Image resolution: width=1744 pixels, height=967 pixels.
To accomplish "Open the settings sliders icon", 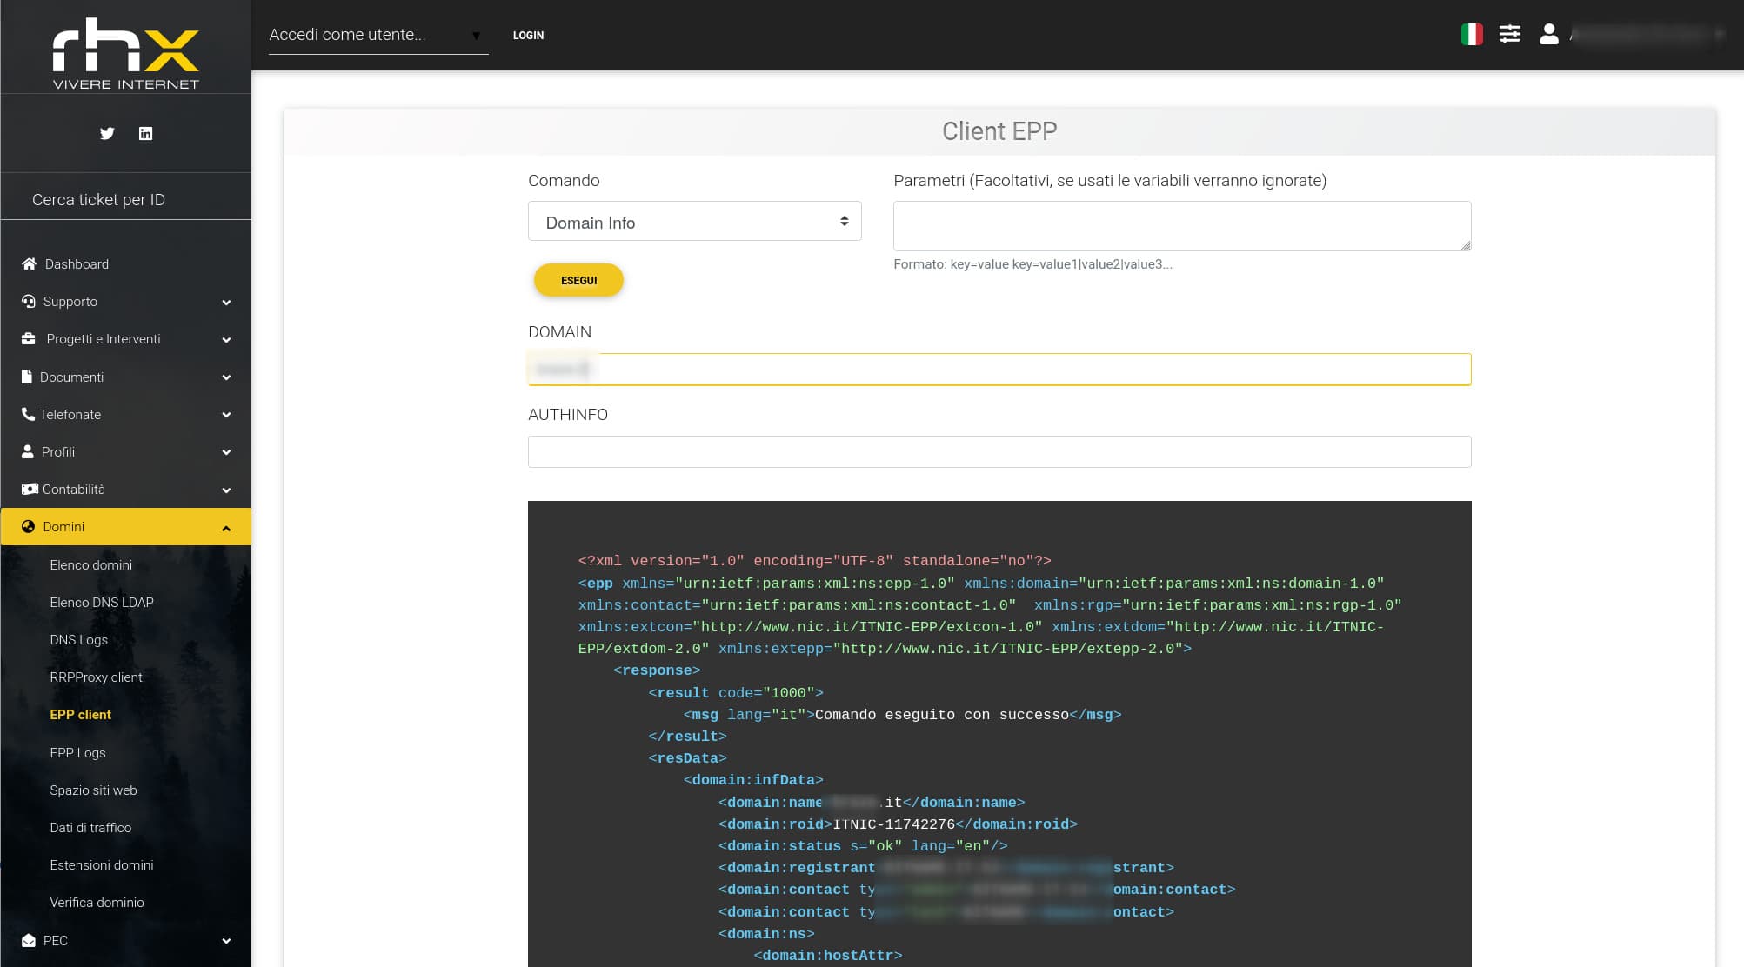I will coord(1510,35).
